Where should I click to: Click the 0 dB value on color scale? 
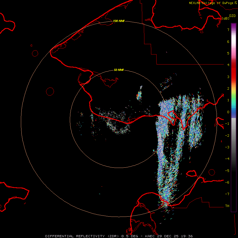click(228, 112)
